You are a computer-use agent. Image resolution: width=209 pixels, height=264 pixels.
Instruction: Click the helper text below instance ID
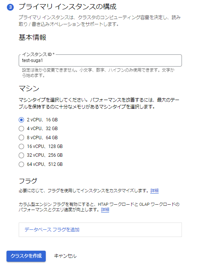[x=98, y=73]
